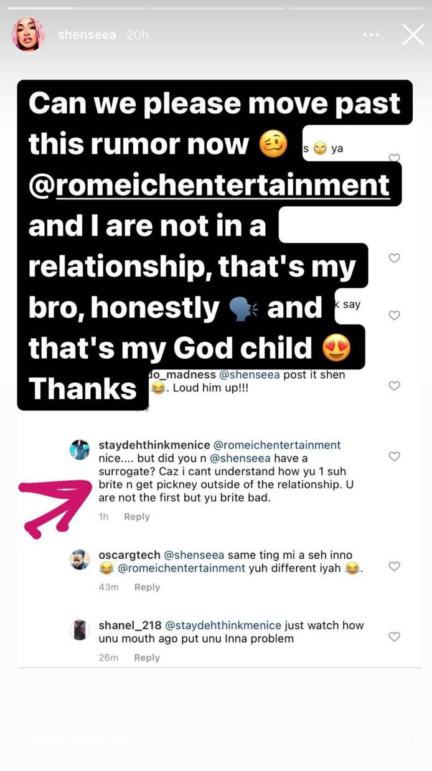Reply to the oscargtech comment
The width and height of the screenshot is (432, 771).
(x=147, y=587)
